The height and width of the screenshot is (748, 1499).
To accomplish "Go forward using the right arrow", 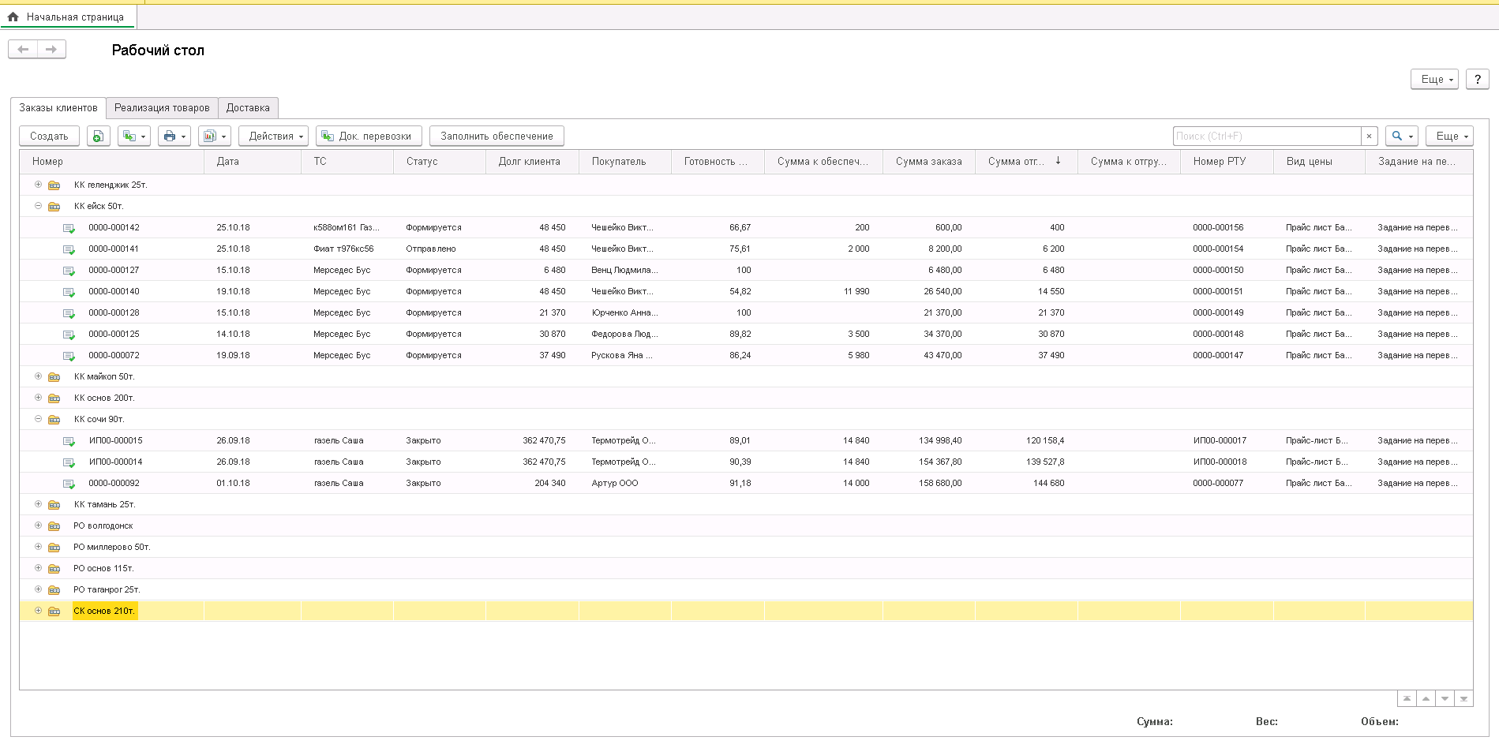I will 51,50.
